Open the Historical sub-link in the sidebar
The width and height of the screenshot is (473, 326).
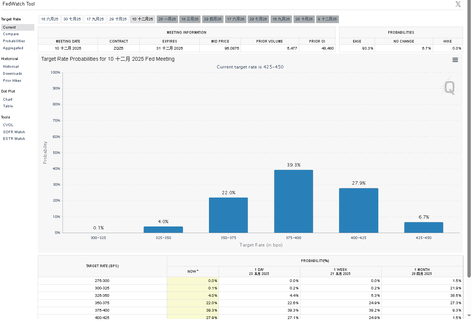(11, 67)
